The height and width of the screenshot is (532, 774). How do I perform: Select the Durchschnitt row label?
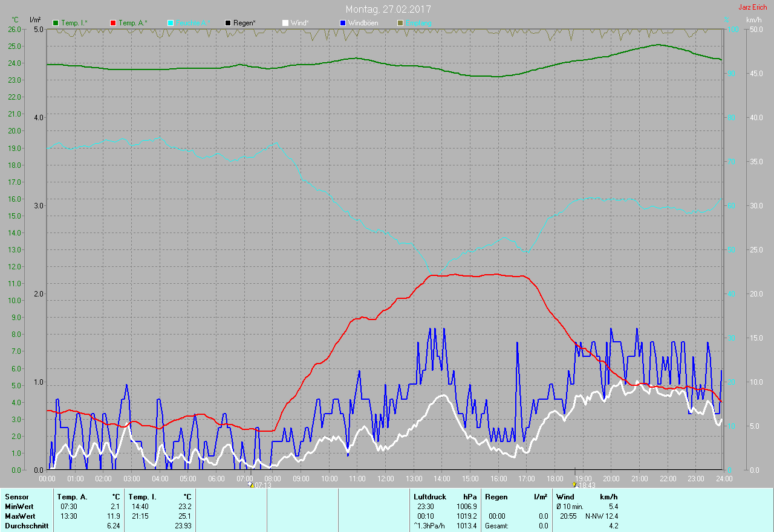pos(25,526)
